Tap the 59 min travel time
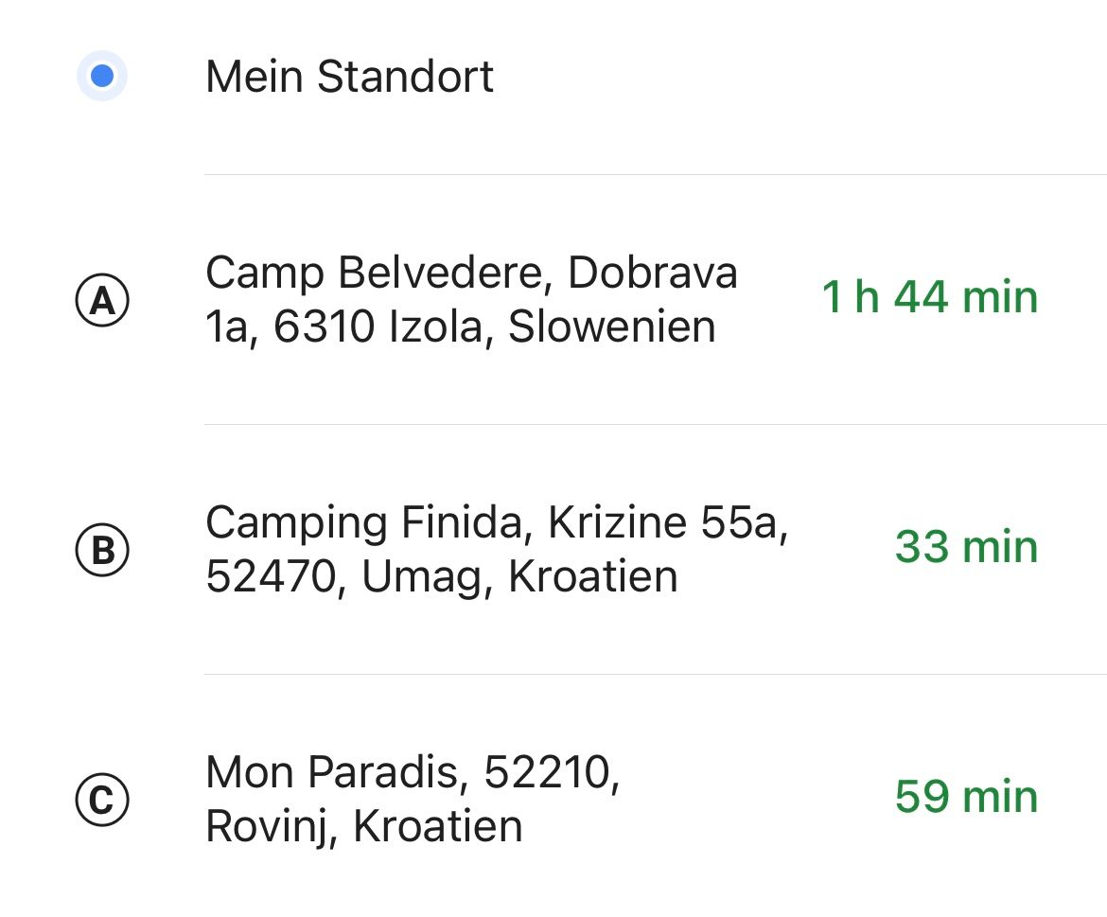 click(x=966, y=798)
